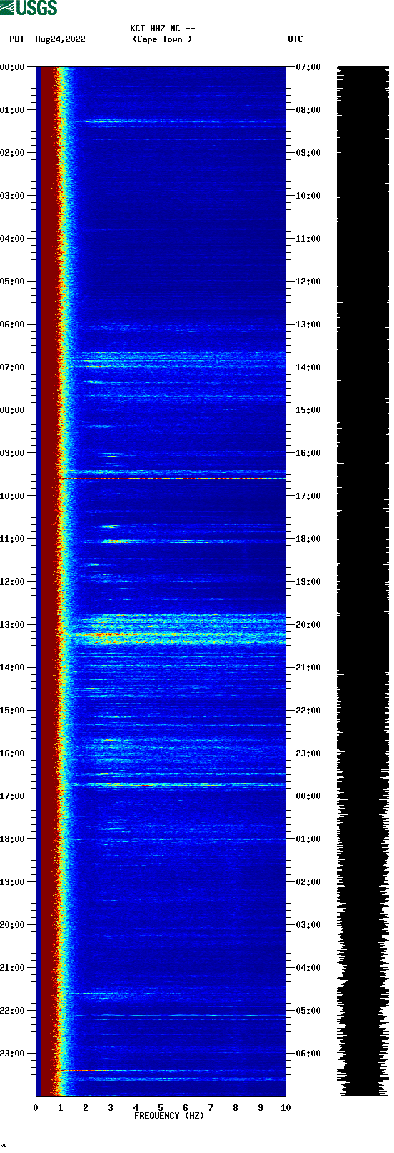Viewport: 394px width, 1153px height.
Task: Click the '21:00' UTC time label
Action: click(x=308, y=668)
